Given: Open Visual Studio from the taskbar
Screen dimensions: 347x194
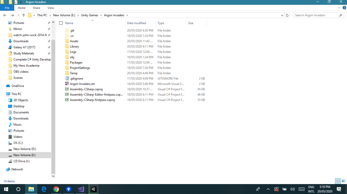Looking at the screenshot, I should [81, 189].
